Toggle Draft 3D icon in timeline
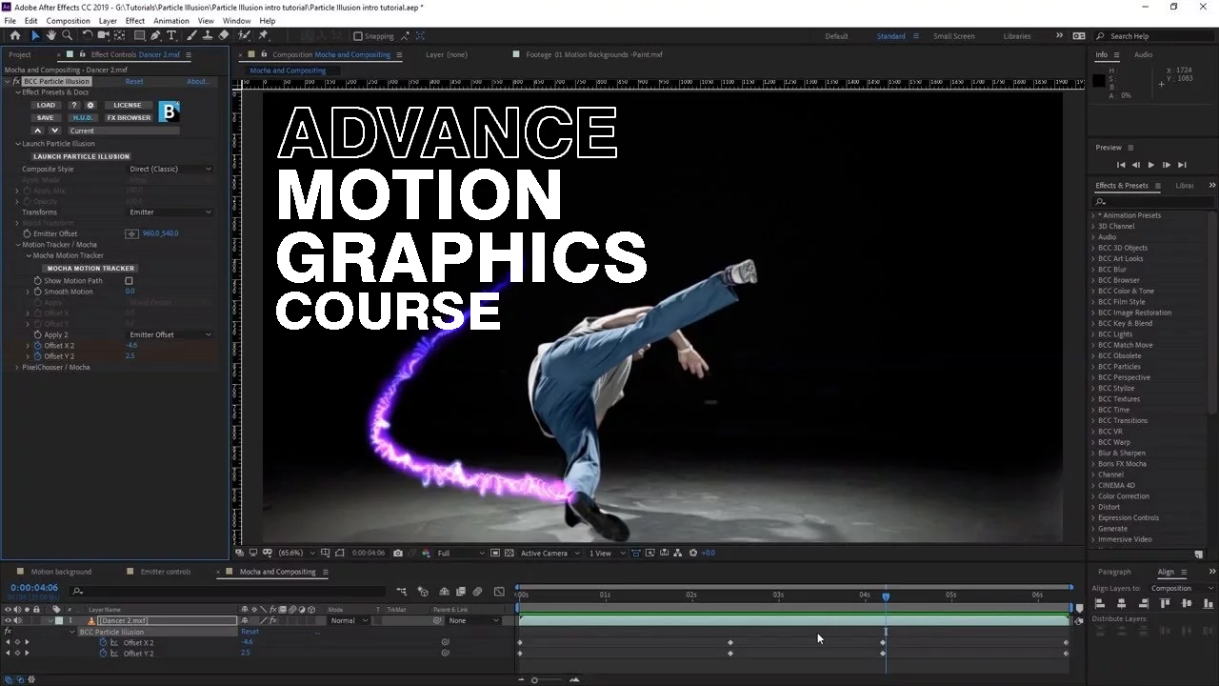The image size is (1219, 686). [423, 592]
